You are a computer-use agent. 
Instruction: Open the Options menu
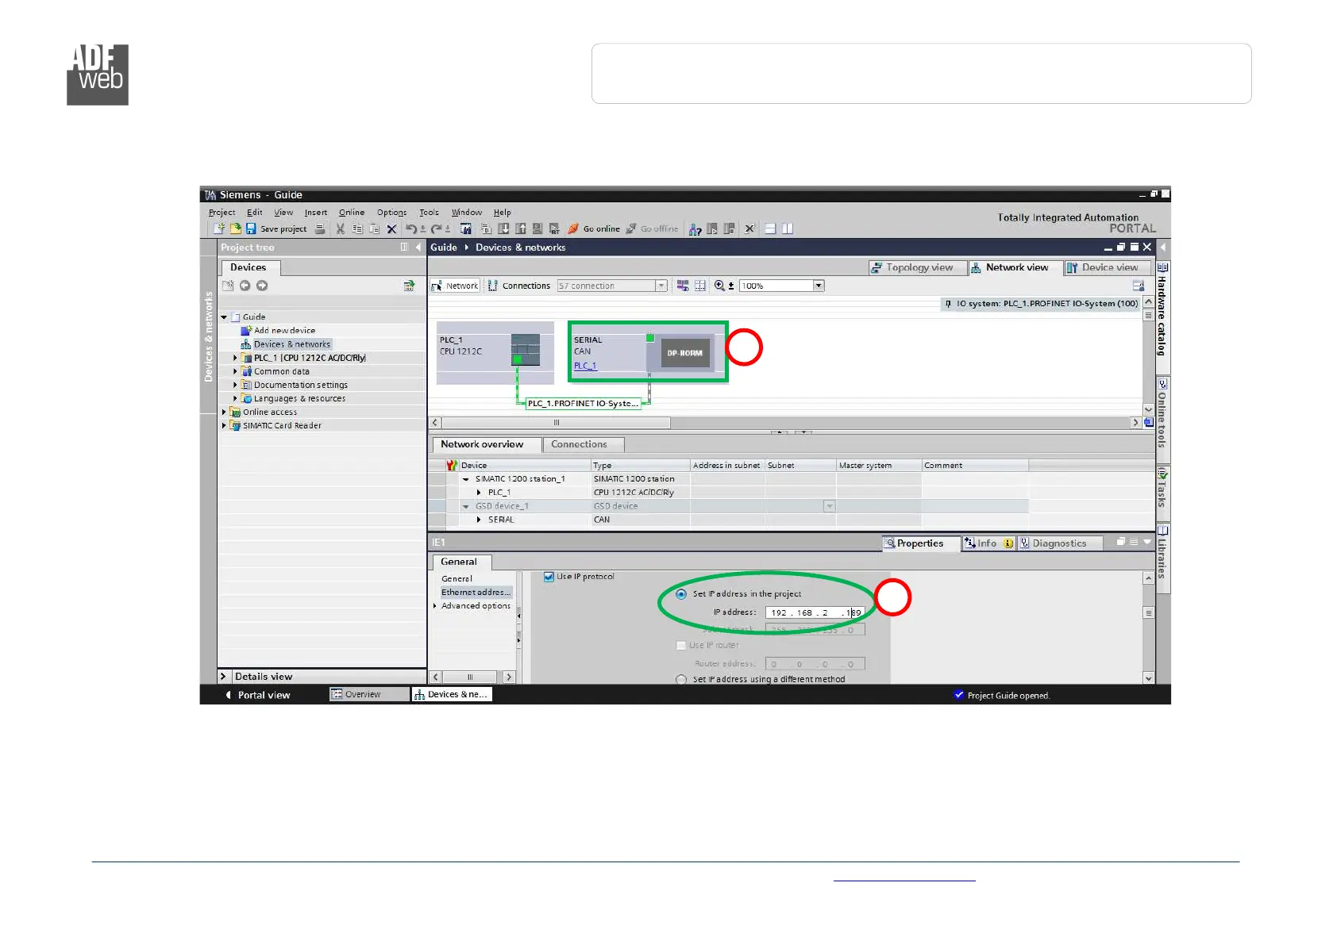click(x=391, y=213)
